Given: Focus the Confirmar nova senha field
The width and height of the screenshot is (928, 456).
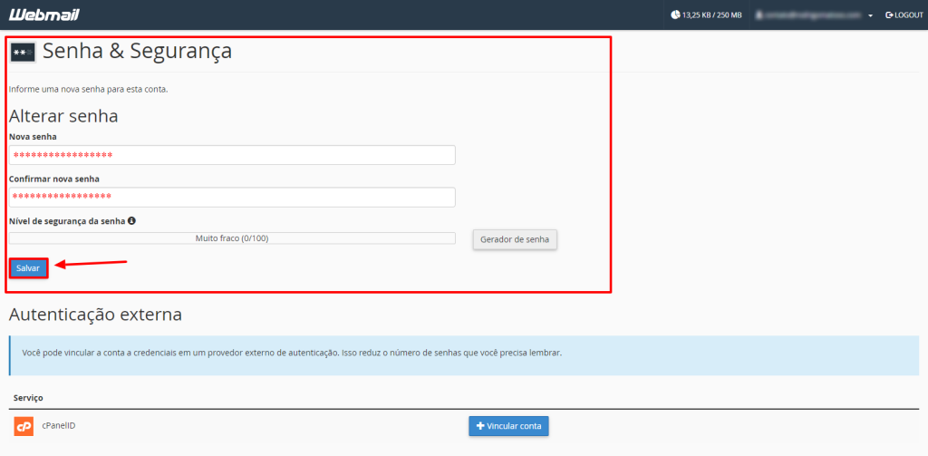Looking at the screenshot, I should 232,198.
